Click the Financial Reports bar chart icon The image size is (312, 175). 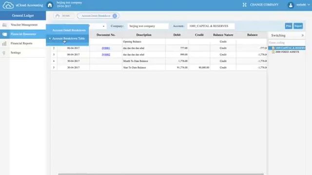(x=4, y=43)
